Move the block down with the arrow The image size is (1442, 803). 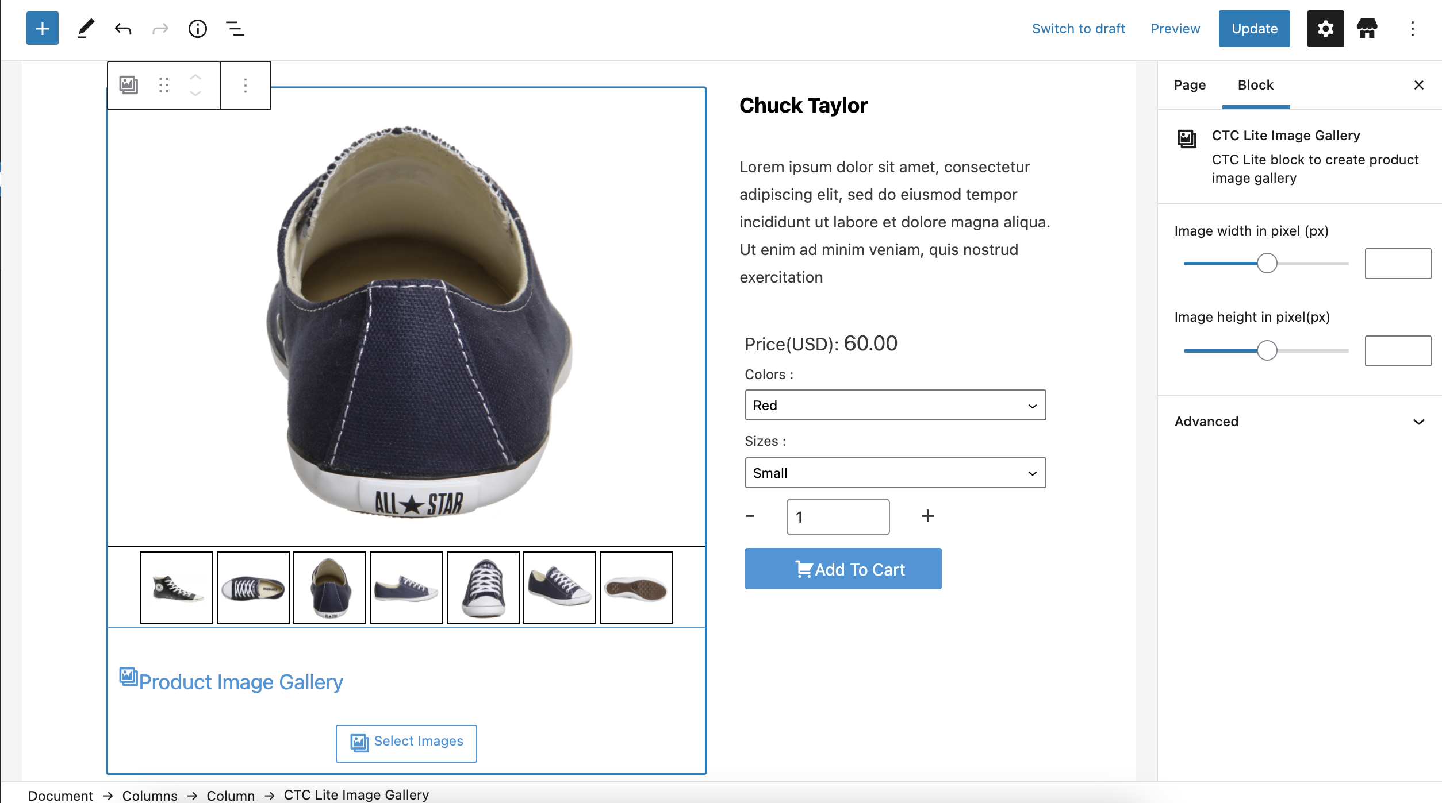[195, 93]
